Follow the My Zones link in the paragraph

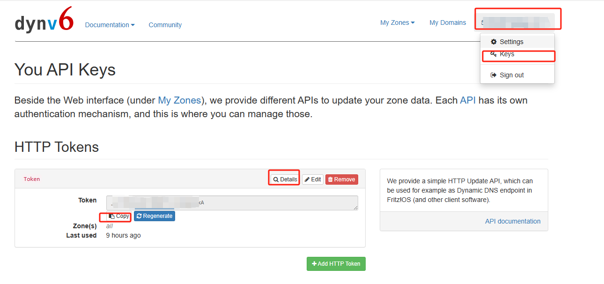click(179, 100)
